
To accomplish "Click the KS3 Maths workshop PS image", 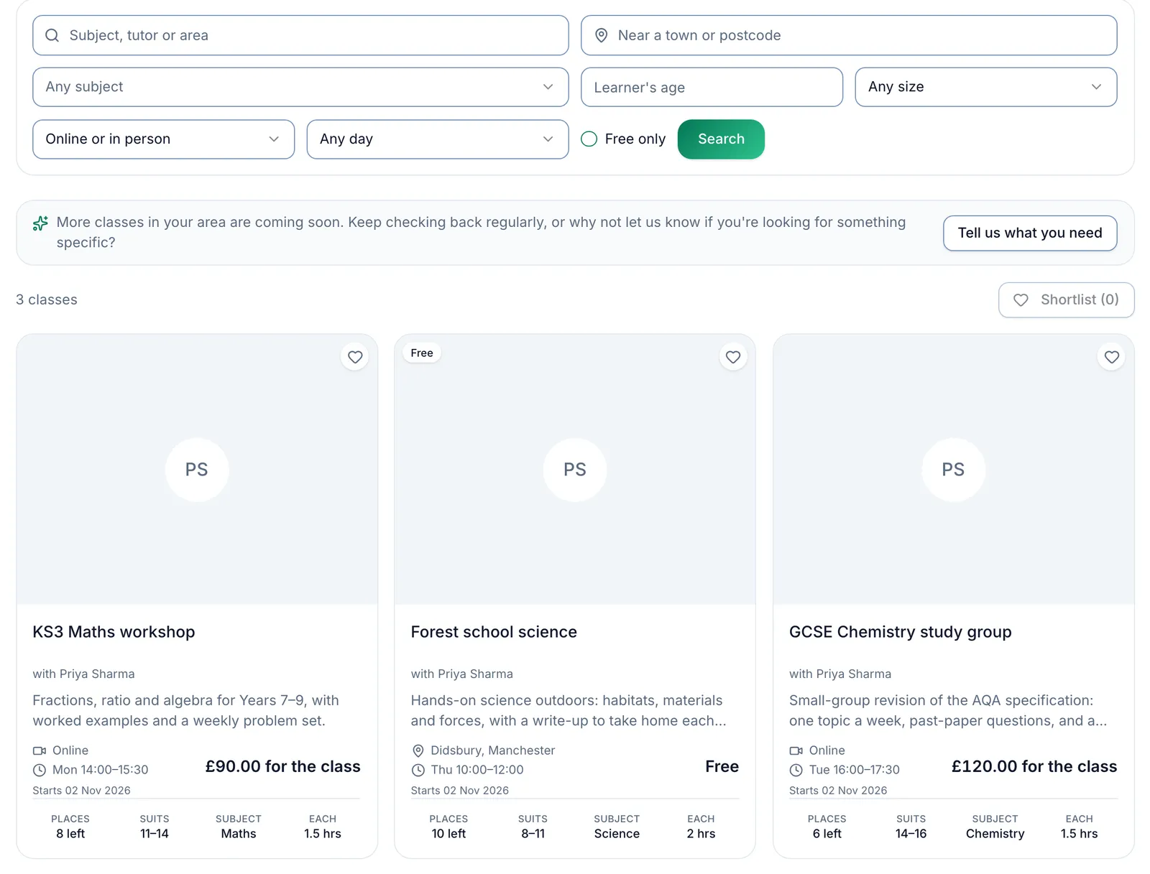I will [x=197, y=469].
